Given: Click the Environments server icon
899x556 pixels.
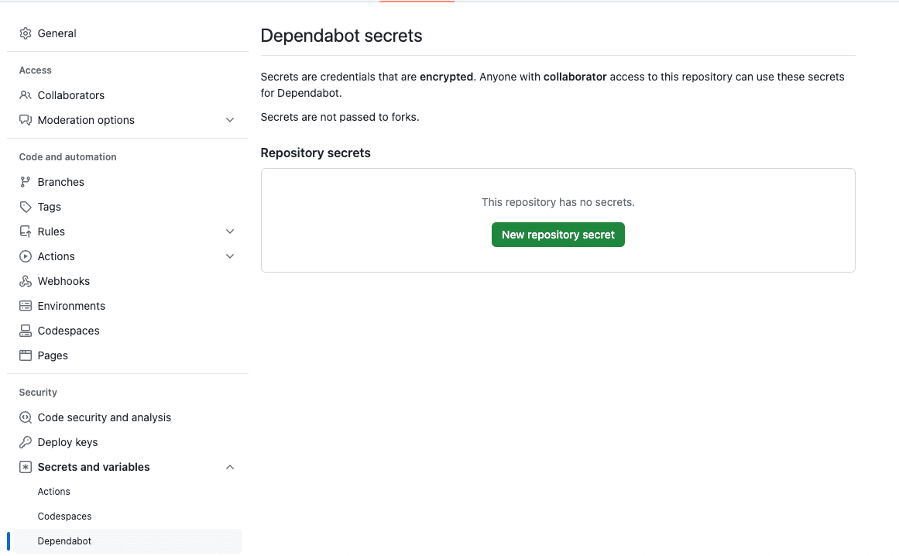Looking at the screenshot, I should (x=26, y=306).
